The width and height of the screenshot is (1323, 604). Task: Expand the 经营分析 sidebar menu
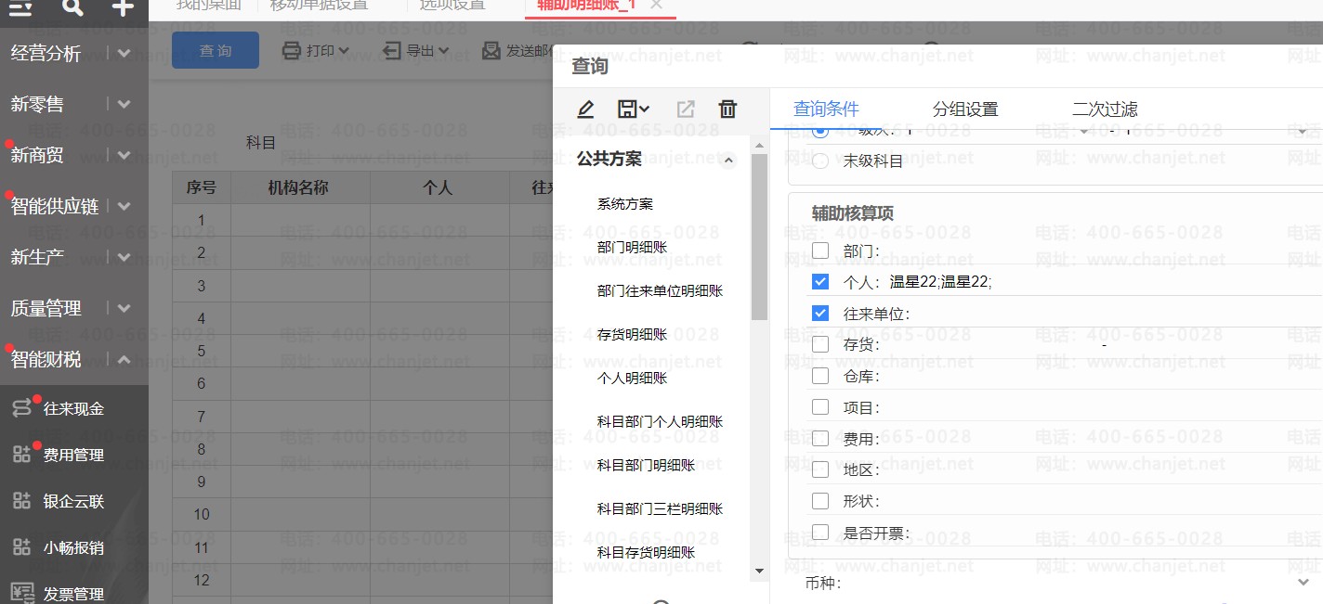pyautogui.click(x=124, y=54)
